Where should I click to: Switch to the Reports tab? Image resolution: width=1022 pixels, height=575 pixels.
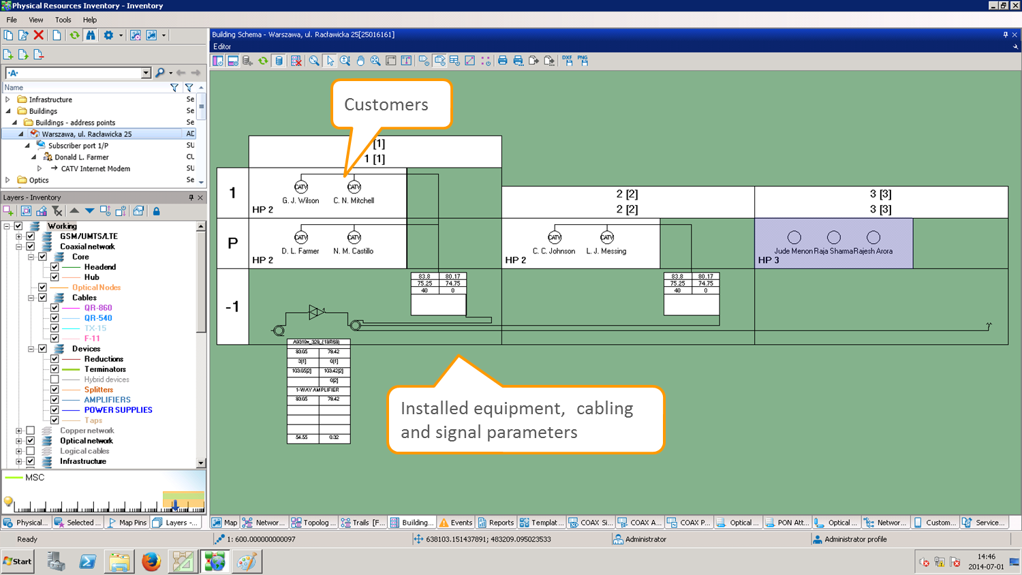496,523
